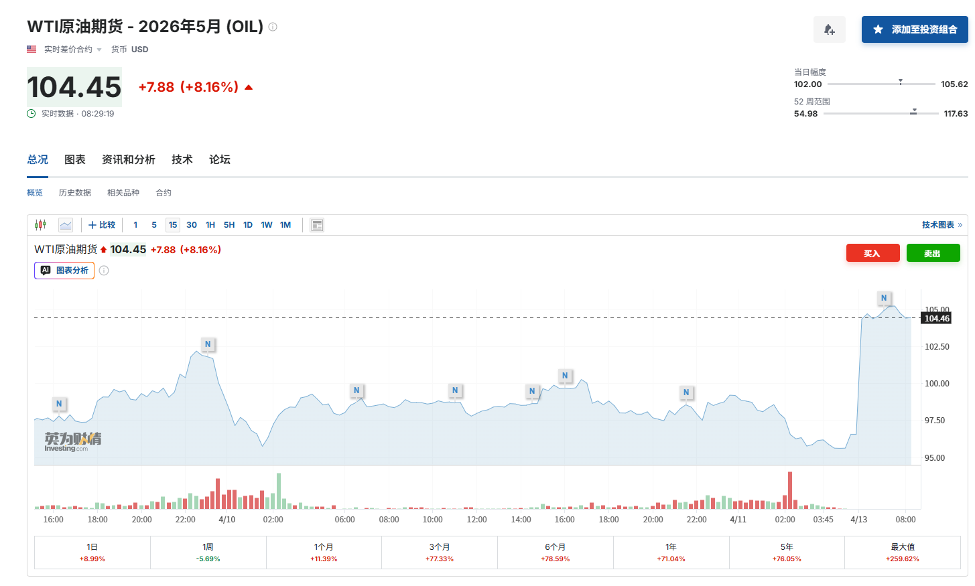The height and width of the screenshot is (586, 975).
Task: Click 添加至投资组合 button
Action: coord(915,29)
